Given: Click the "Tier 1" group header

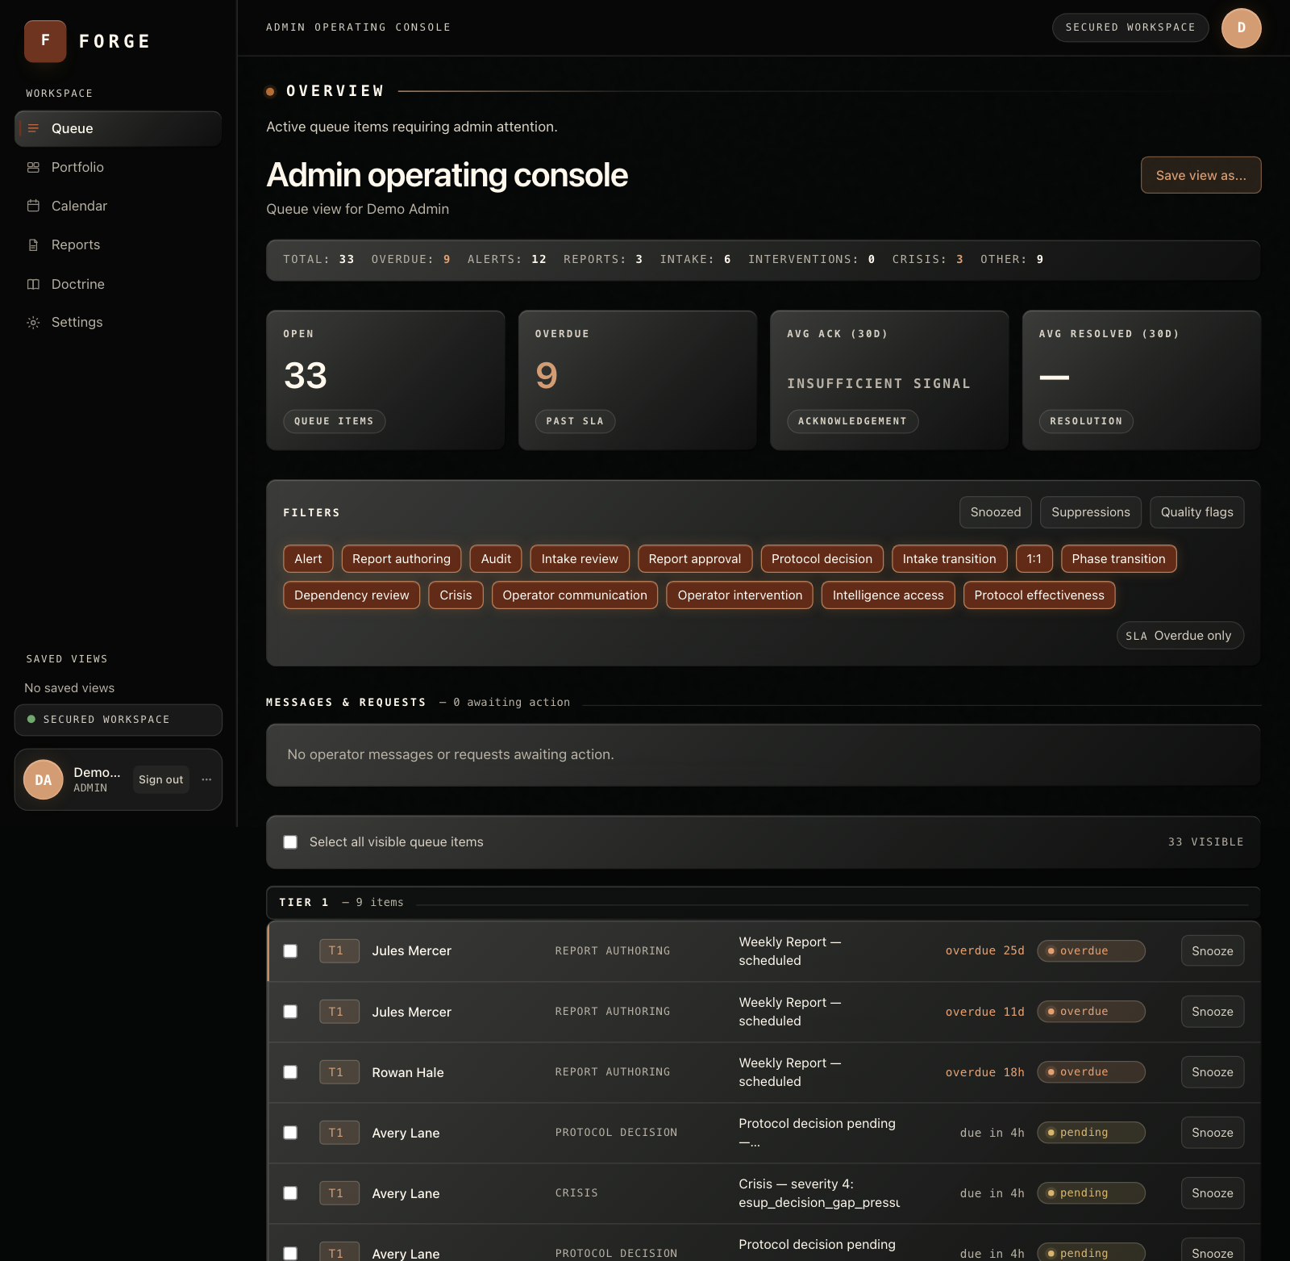Looking at the screenshot, I should pyautogui.click(x=763, y=903).
